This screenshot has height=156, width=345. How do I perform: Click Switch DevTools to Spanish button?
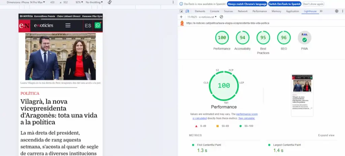point(284,4)
